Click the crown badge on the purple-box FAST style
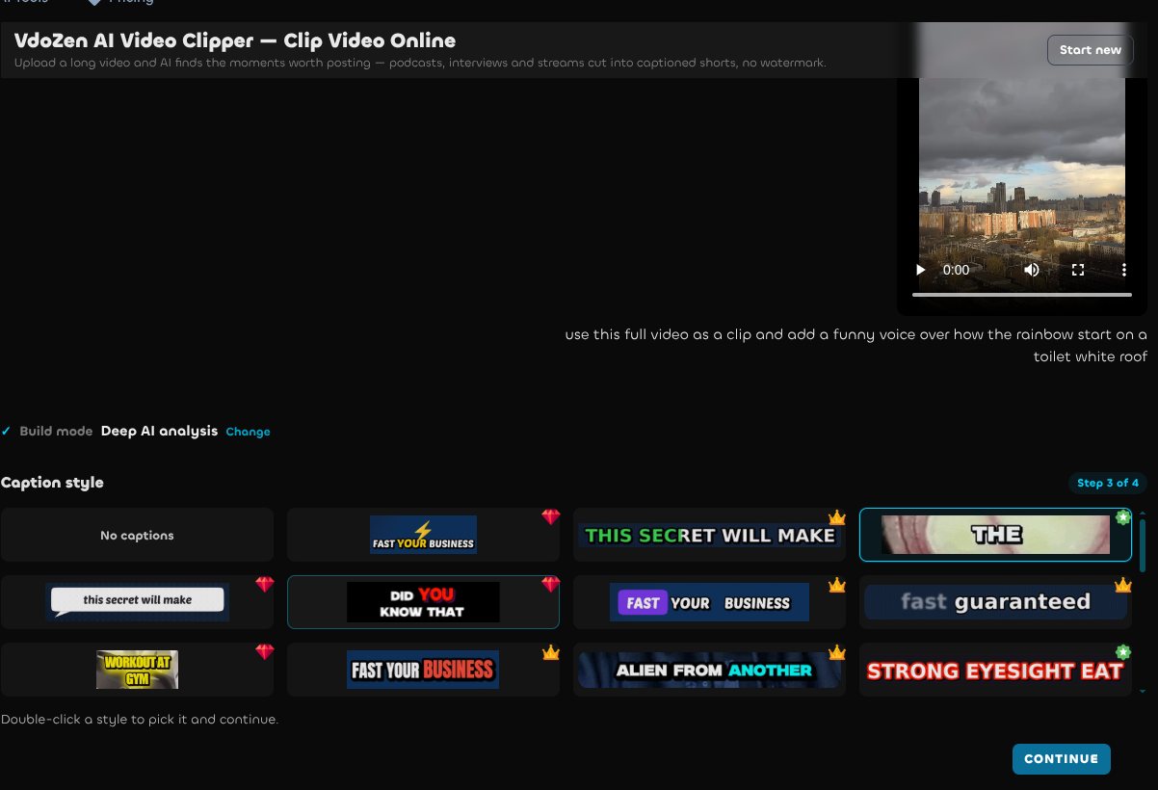Viewport: 1158px width, 790px height. 836,585
